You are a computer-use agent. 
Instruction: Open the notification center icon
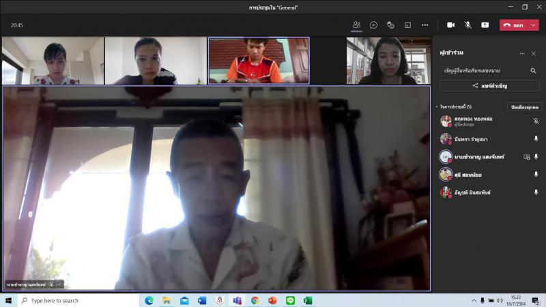pos(536,300)
